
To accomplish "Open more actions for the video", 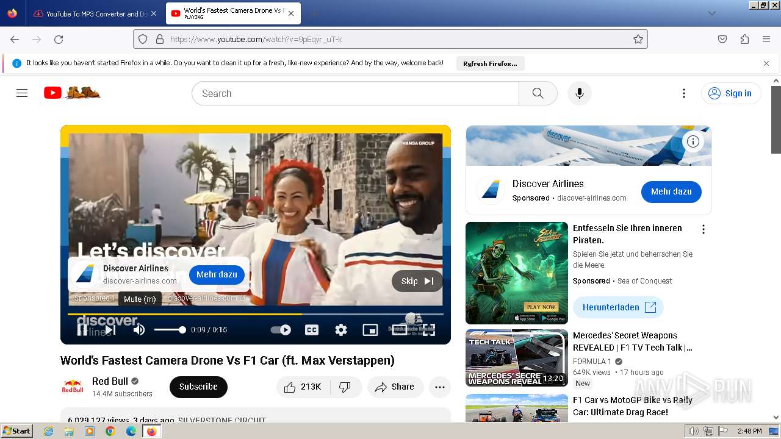I will (x=440, y=387).
